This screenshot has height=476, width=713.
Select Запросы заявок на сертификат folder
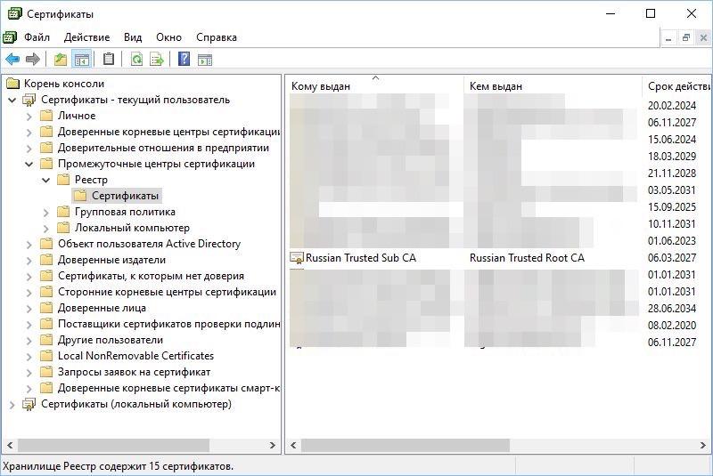click(x=134, y=372)
